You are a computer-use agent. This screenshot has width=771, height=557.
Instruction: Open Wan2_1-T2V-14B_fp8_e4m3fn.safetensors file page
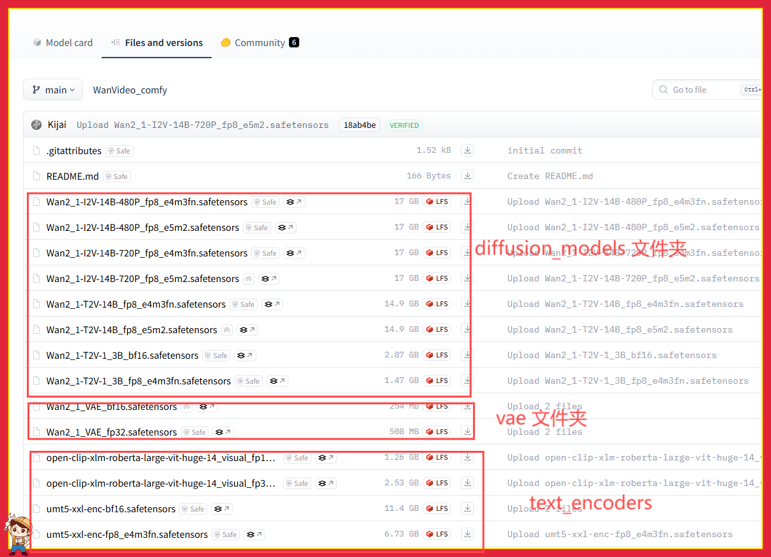coord(136,304)
